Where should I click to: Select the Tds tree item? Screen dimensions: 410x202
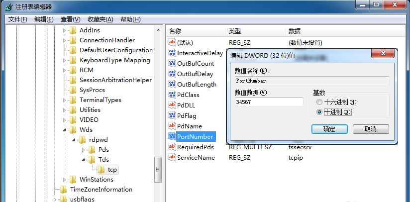point(103,160)
